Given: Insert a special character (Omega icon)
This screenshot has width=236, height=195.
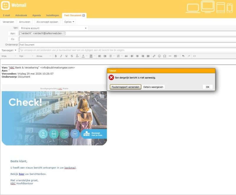Looking at the screenshot, I should tap(165, 56).
